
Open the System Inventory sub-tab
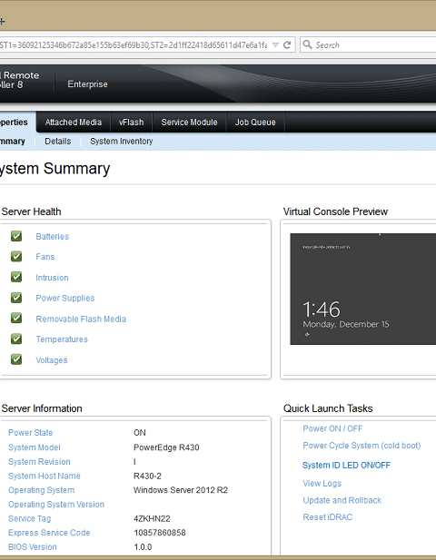point(121,142)
